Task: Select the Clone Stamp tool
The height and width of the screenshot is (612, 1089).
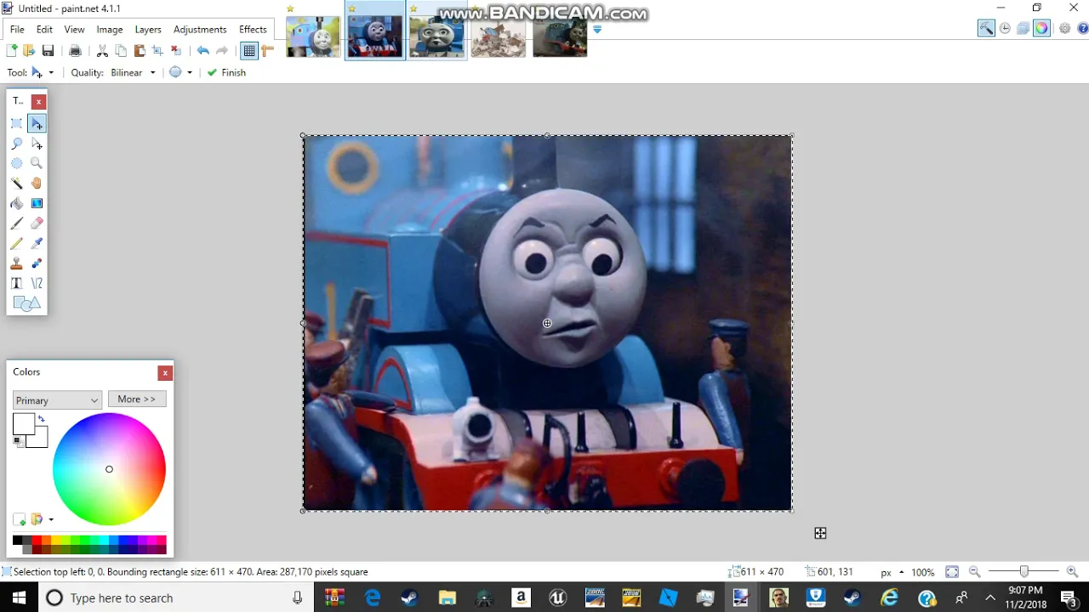Action: (x=16, y=263)
